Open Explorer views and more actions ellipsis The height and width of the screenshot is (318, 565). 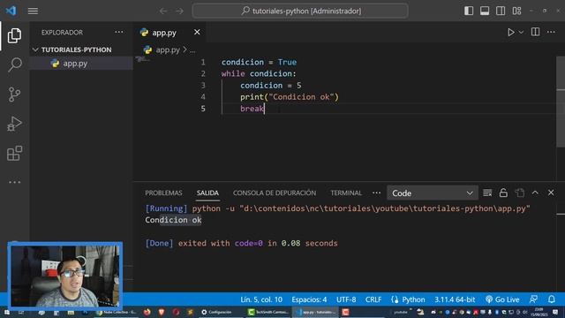(119, 32)
